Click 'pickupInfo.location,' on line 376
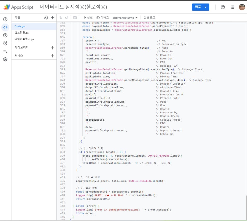The image size is (247, 221). tap(101, 73)
